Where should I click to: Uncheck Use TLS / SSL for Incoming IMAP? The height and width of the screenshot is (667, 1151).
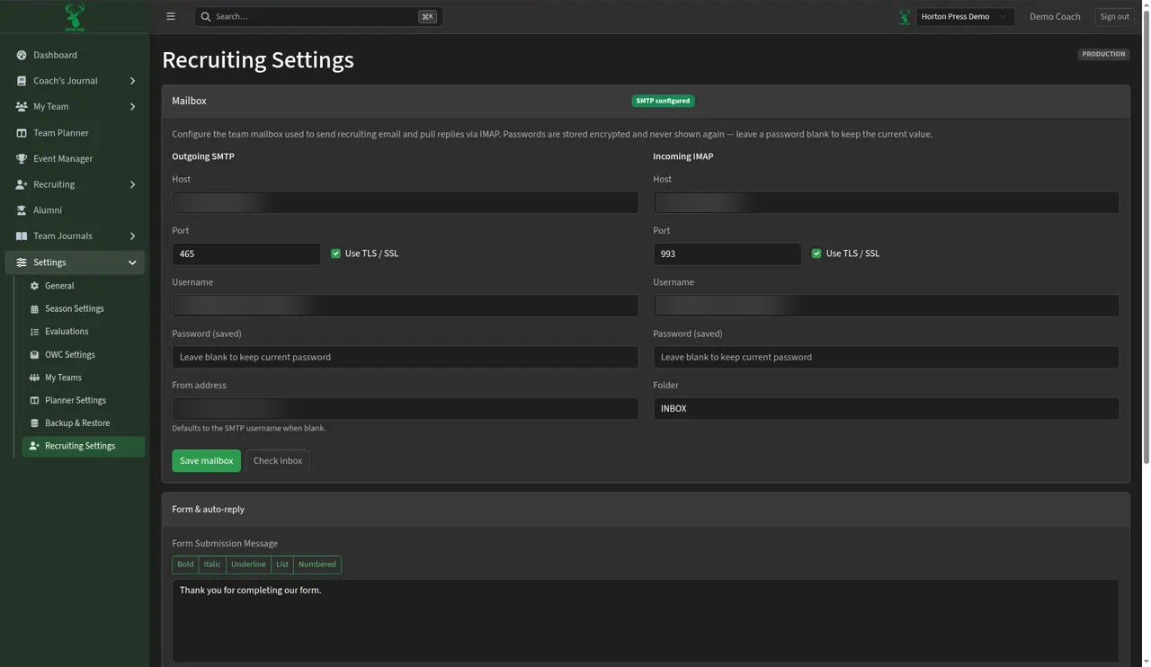(816, 253)
